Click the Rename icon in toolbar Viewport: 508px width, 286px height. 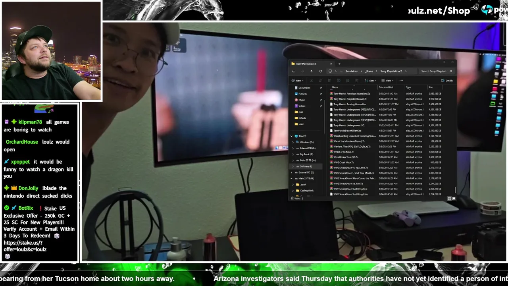(x=339, y=81)
